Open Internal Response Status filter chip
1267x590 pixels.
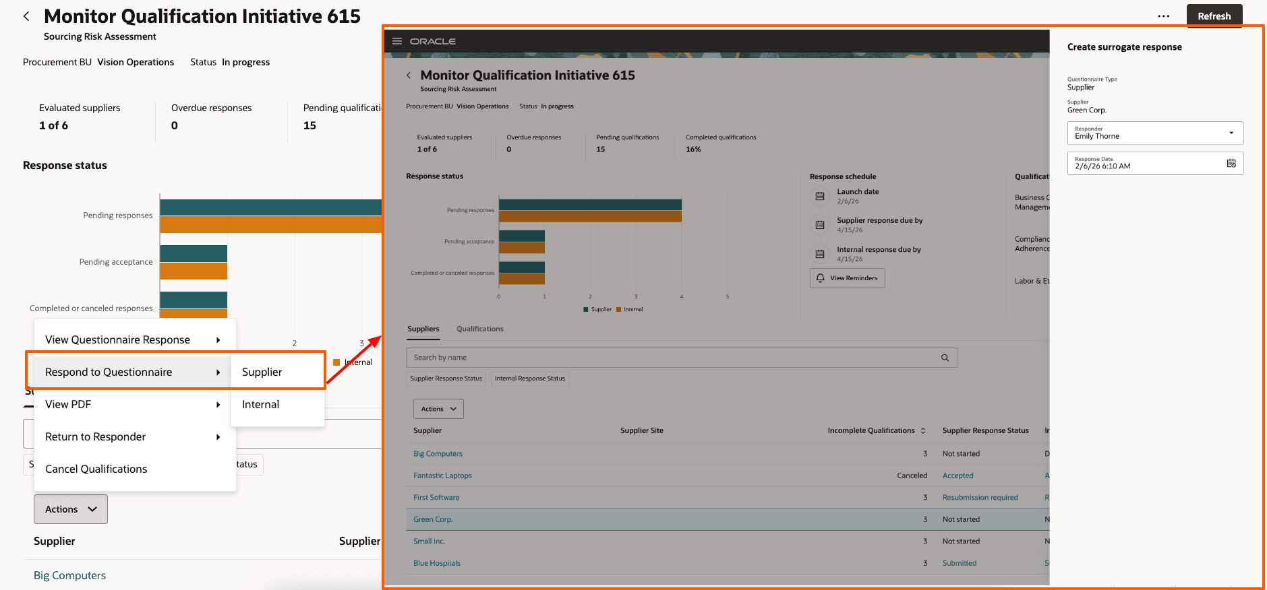[x=530, y=379]
